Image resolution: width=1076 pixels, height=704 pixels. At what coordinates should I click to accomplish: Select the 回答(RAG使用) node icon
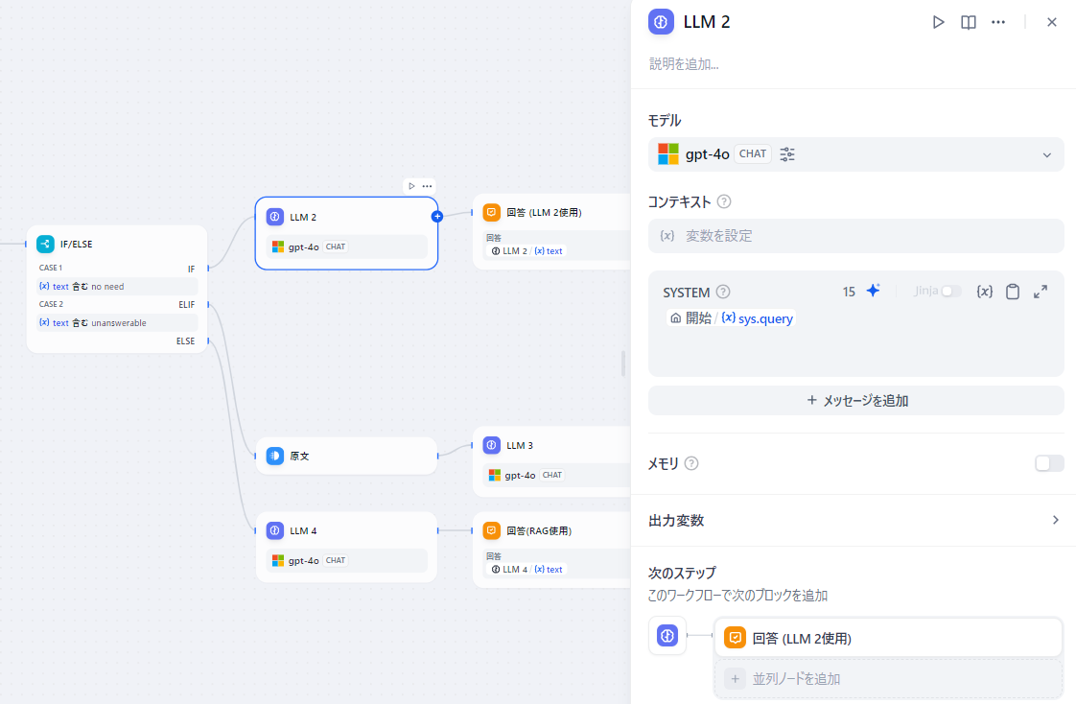[491, 530]
